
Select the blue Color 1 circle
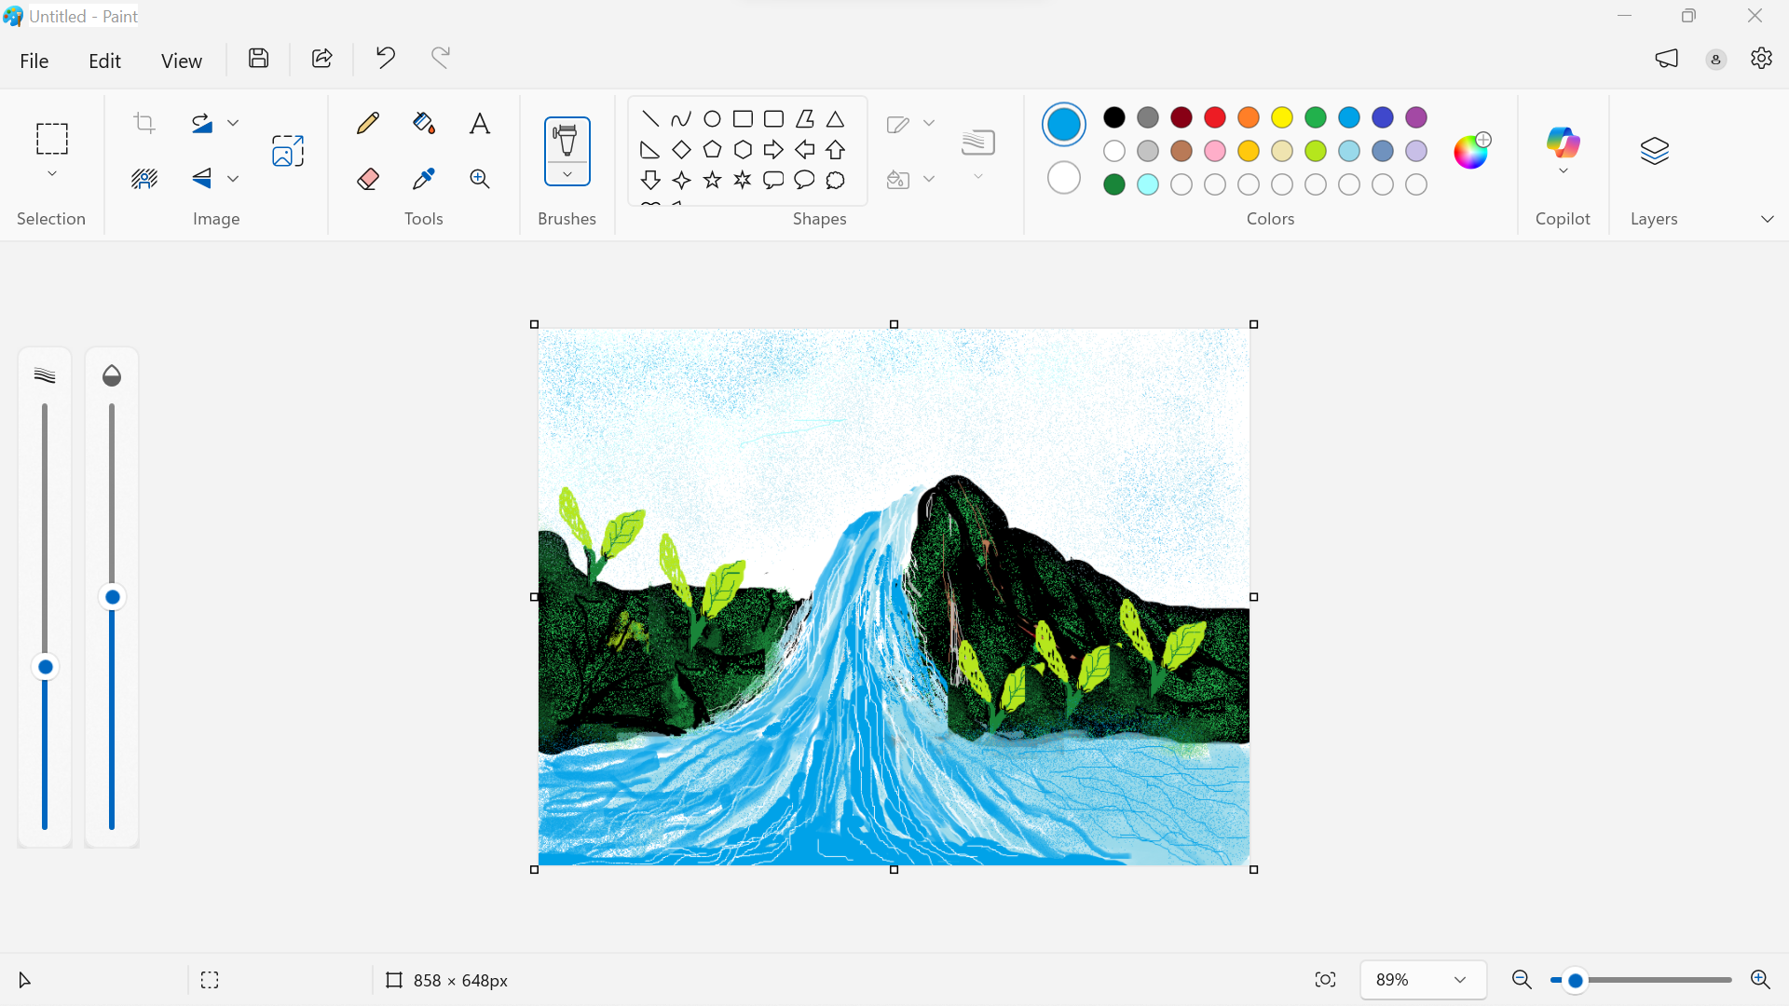coord(1063,124)
